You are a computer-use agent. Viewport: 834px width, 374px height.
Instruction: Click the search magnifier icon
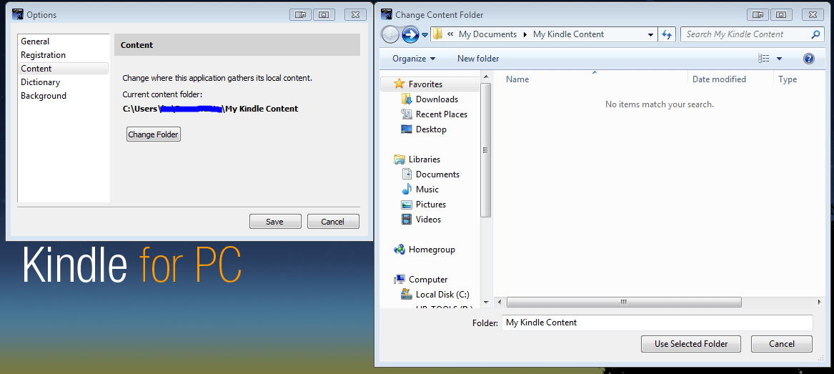tap(815, 34)
